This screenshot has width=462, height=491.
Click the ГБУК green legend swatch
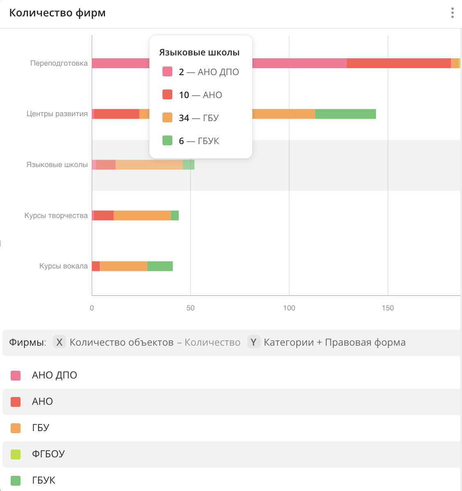coord(16,480)
